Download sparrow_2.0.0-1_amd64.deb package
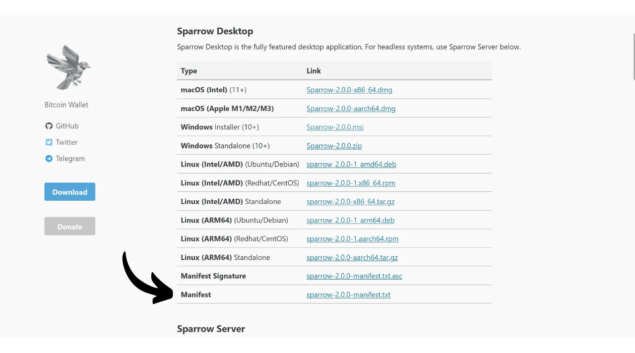Viewport: 635px width, 353px height. [x=351, y=164]
